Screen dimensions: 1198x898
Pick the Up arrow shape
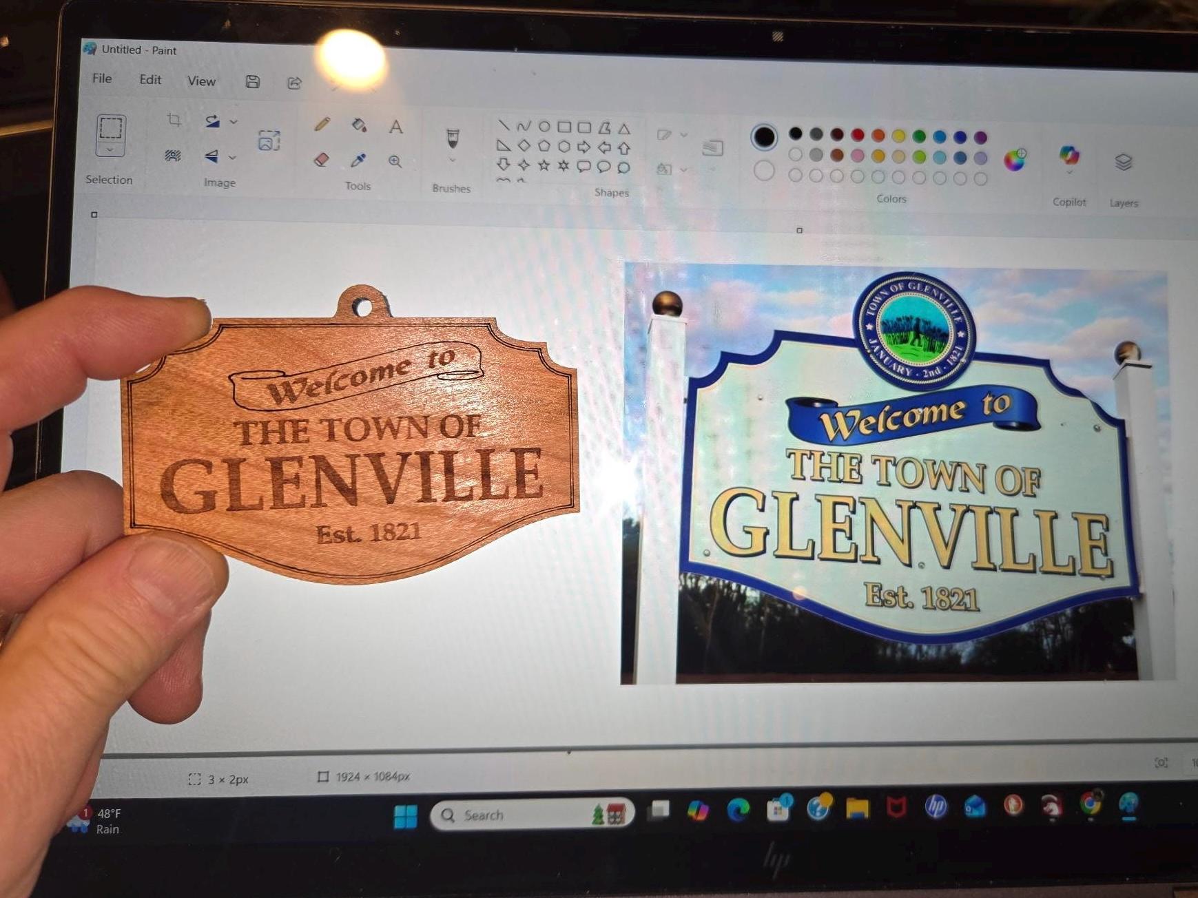click(x=624, y=148)
